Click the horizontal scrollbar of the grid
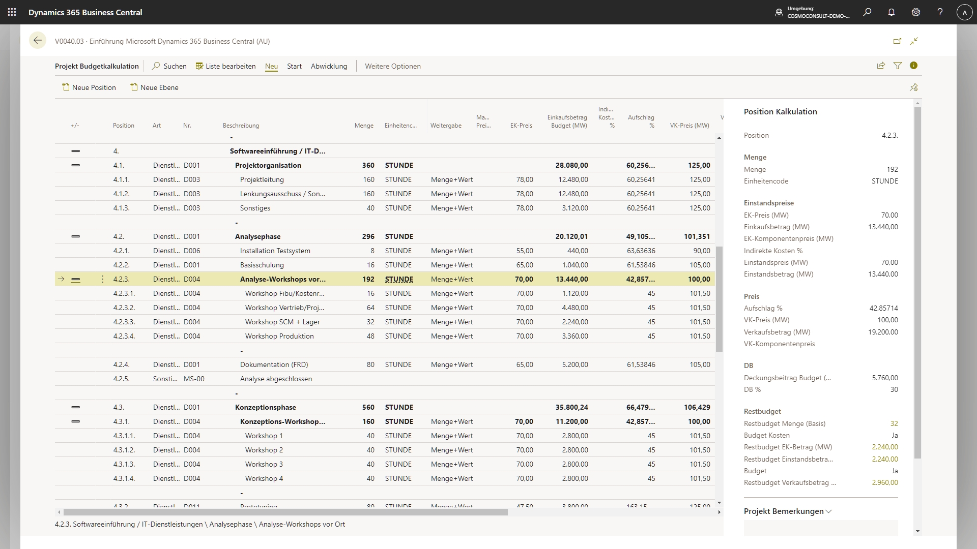This screenshot has height=549, width=977. [x=285, y=512]
